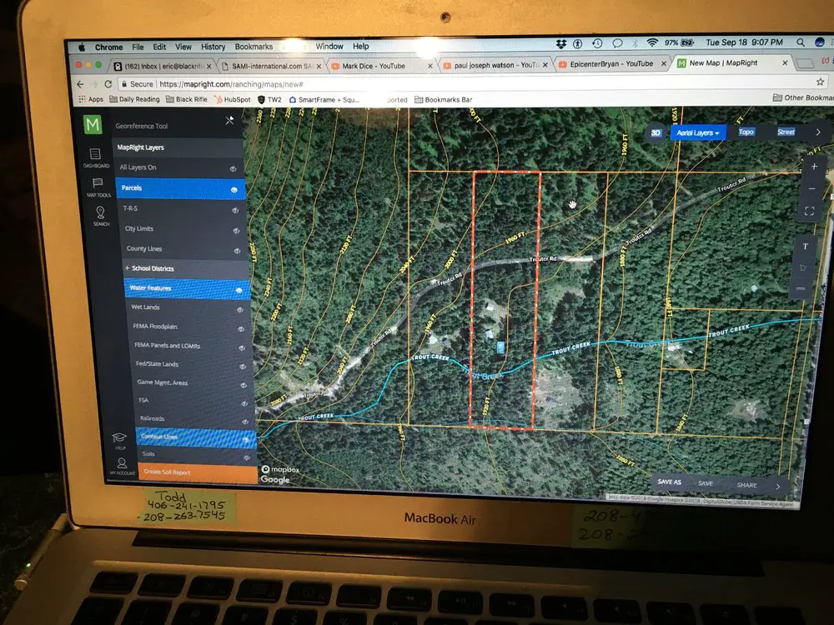Click the pin icon beside Georeference Tool
Viewport: 834px width, 625px height.
coord(229,121)
